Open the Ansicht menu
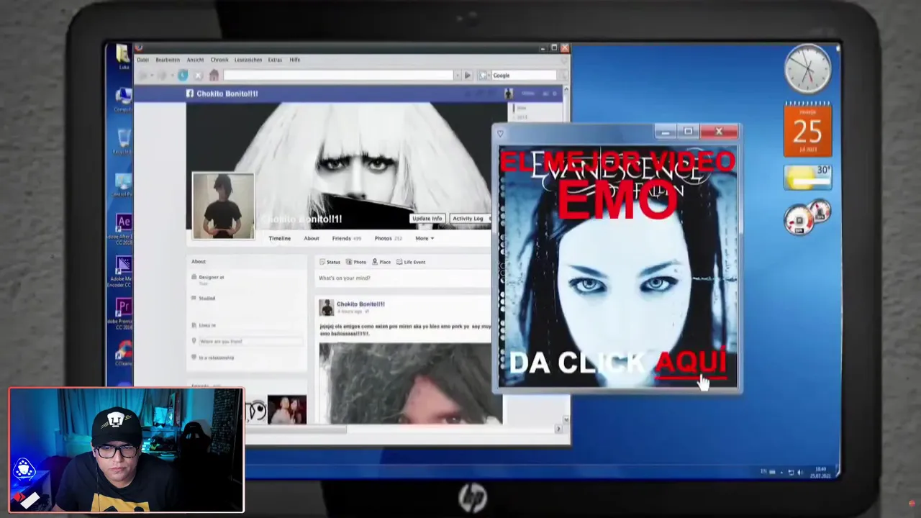The image size is (921, 518). [195, 60]
